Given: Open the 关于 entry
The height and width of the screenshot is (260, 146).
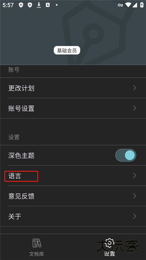Looking at the screenshot, I should coord(73,216).
